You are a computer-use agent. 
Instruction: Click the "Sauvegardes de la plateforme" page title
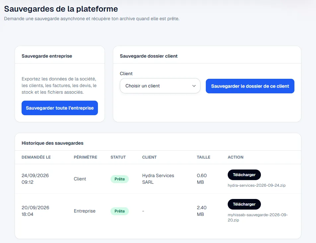(x=61, y=9)
